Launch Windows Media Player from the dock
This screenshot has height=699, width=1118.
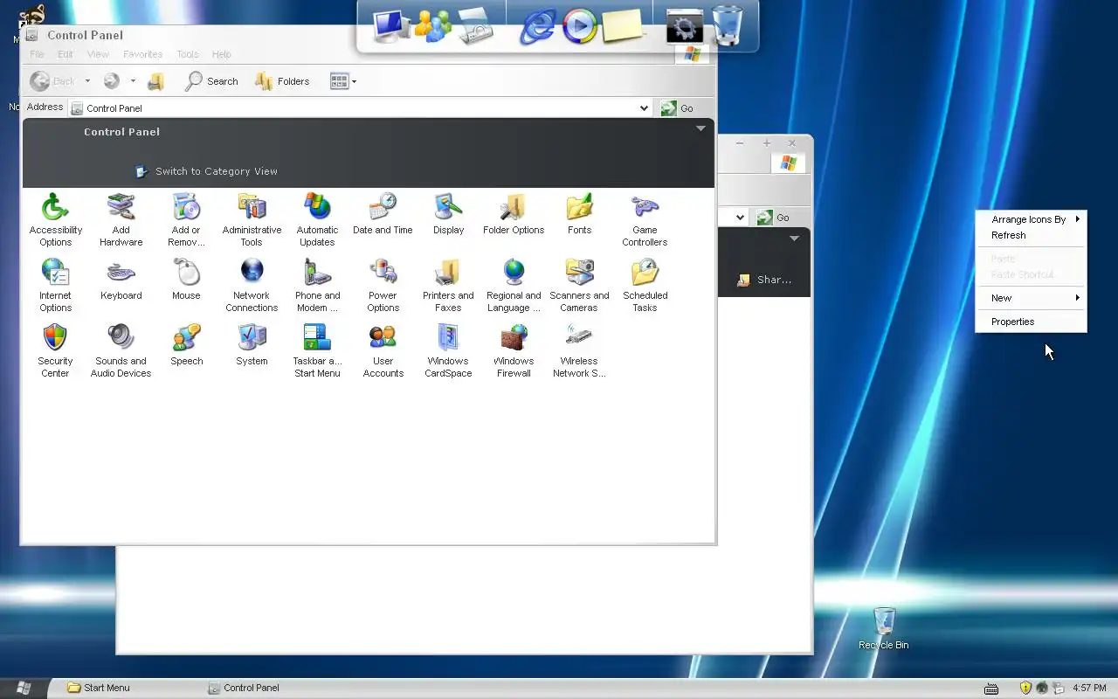[x=580, y=26]
